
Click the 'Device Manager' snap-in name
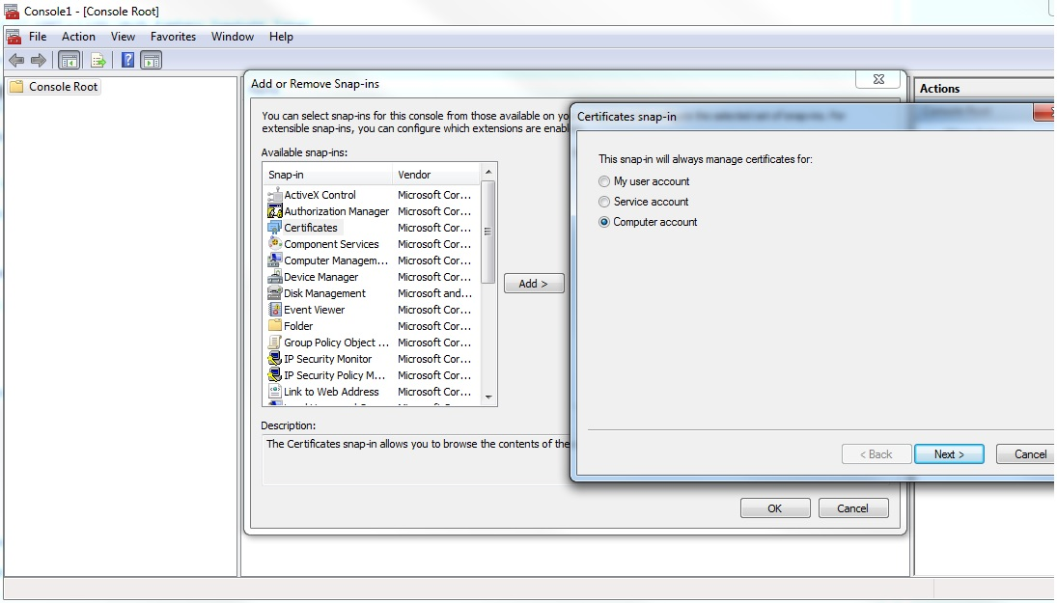(320, 277)
